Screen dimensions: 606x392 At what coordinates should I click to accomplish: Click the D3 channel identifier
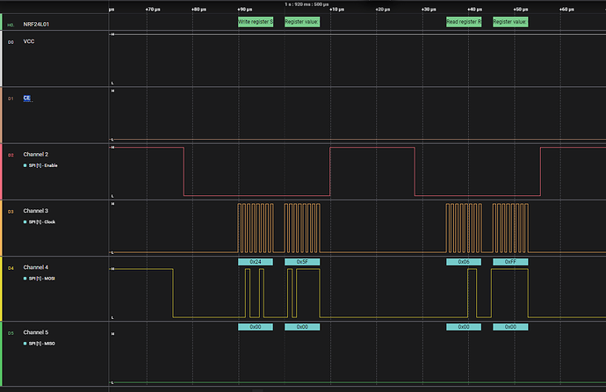[x=11, y=212]
